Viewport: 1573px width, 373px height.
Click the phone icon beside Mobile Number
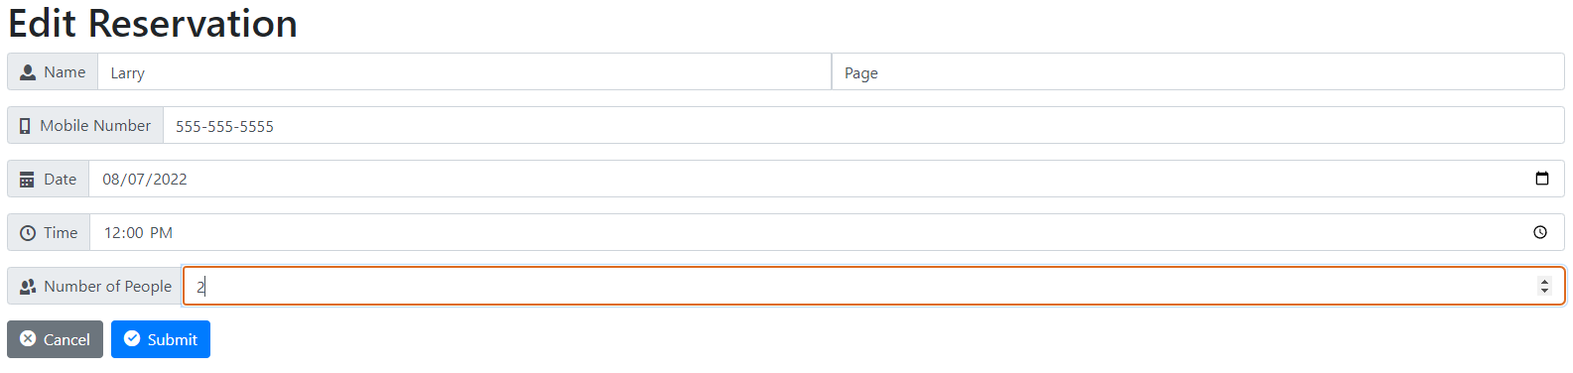pos(25,126)
